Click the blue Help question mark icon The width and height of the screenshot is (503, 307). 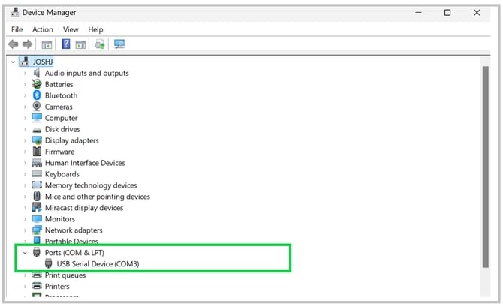tap(66, 44)
